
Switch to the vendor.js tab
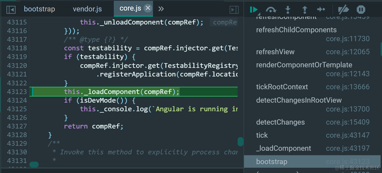click(x=87, y=9)
